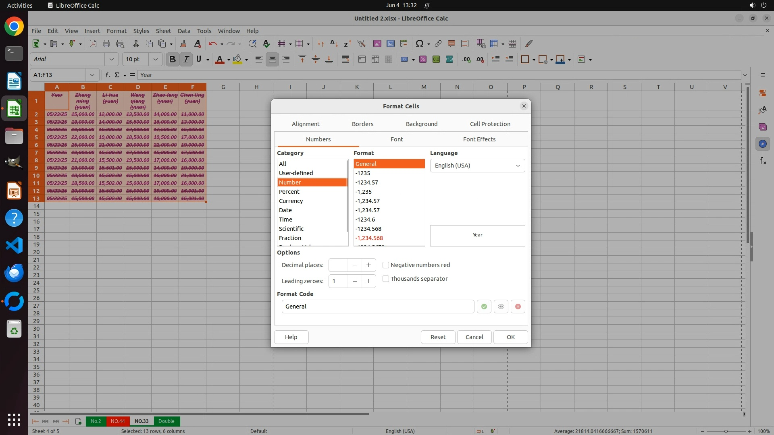Click the zoom slider in status bar
Image resolution: width=774 pixels, height=435 pixels.
tap(726, 431)
